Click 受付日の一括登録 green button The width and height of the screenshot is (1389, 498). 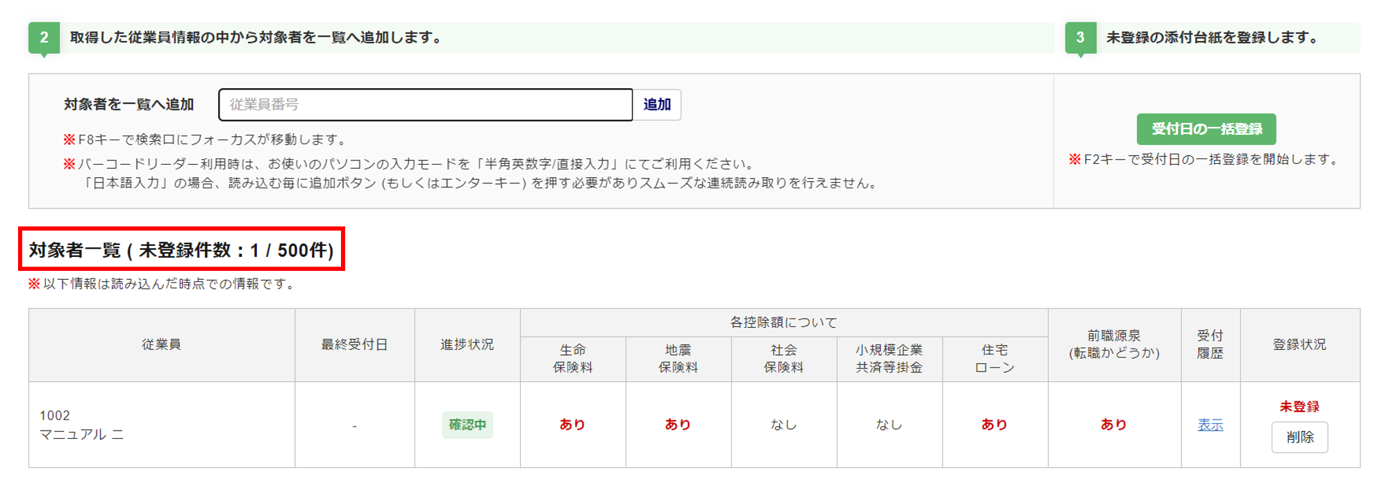(1206, 129)
